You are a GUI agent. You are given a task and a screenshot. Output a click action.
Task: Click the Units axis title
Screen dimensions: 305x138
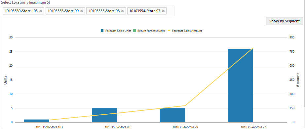coord(5,80)
